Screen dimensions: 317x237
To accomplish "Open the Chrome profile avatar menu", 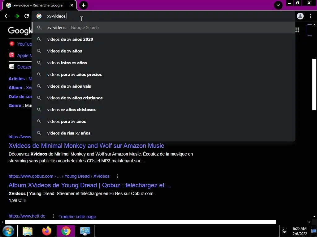I will click(300, 16).
